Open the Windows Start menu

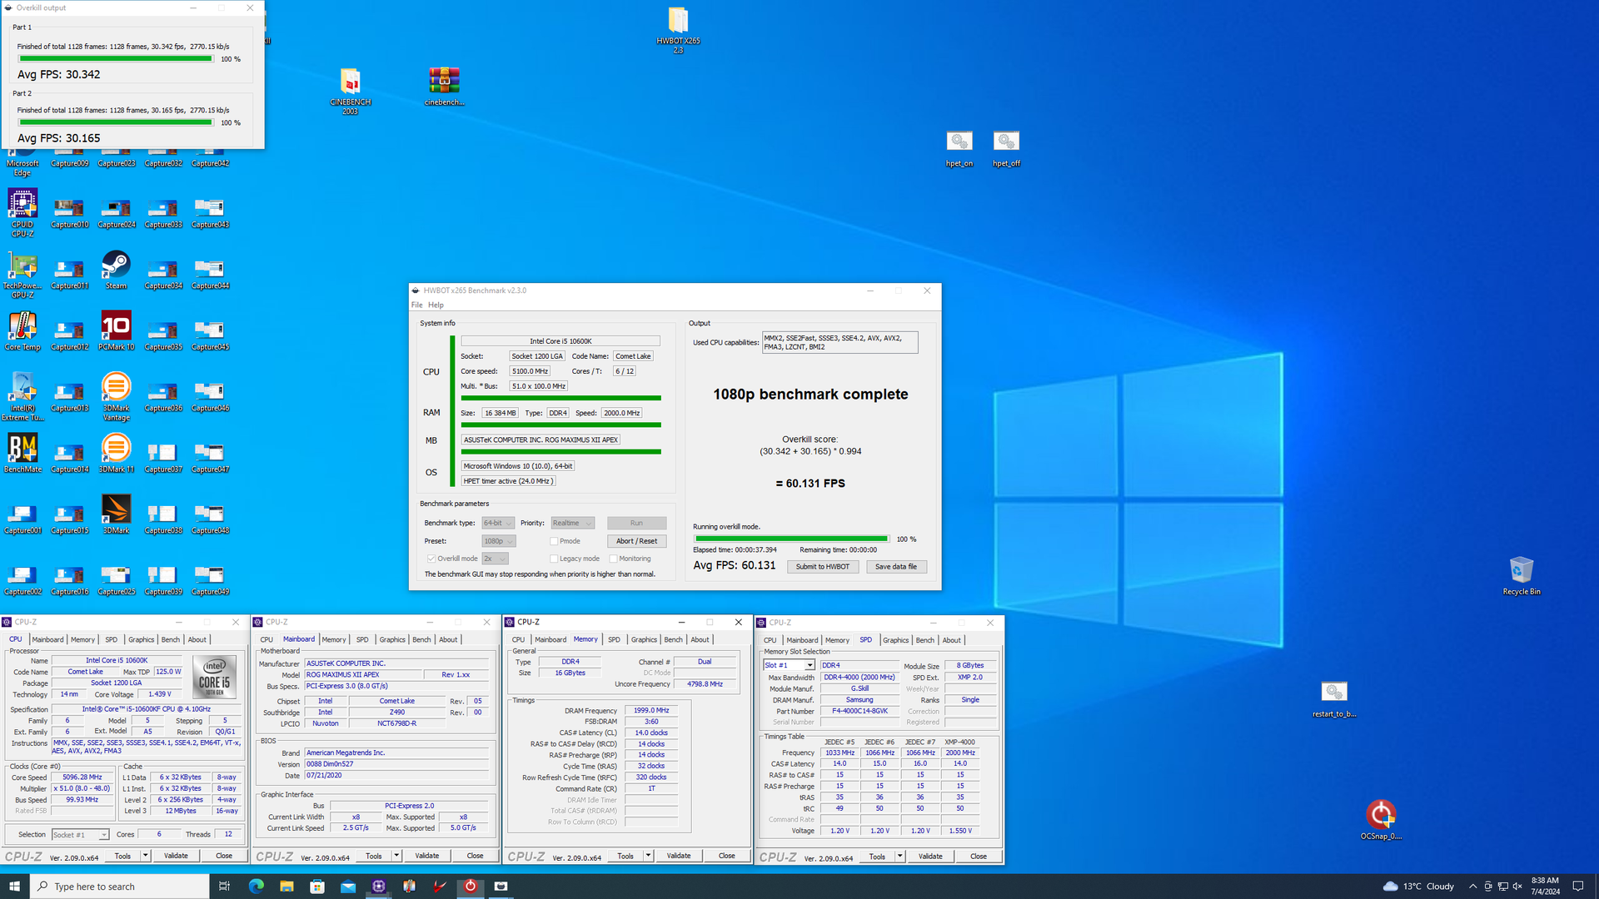tap(14, 887)
